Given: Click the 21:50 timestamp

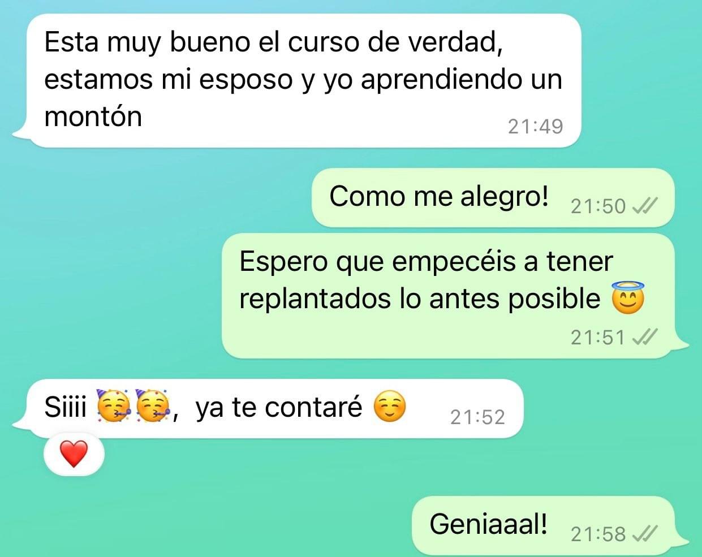Looking at the screenshot, I should (598, 206).
